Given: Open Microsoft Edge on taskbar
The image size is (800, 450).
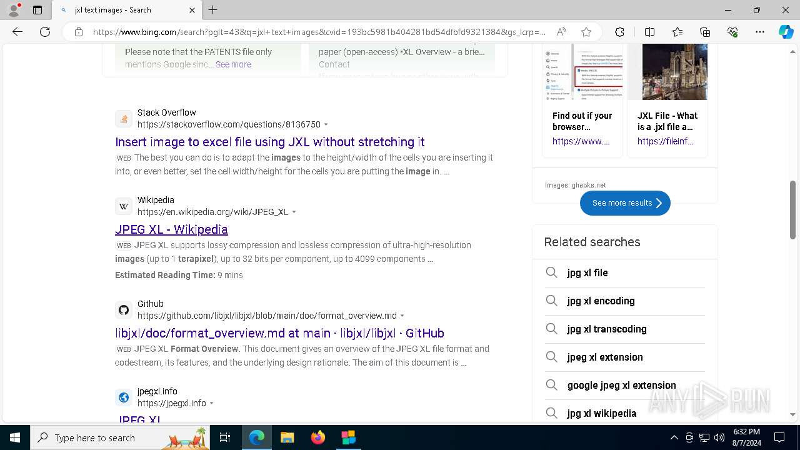Looking at the screenshot, I should (257, 437).
